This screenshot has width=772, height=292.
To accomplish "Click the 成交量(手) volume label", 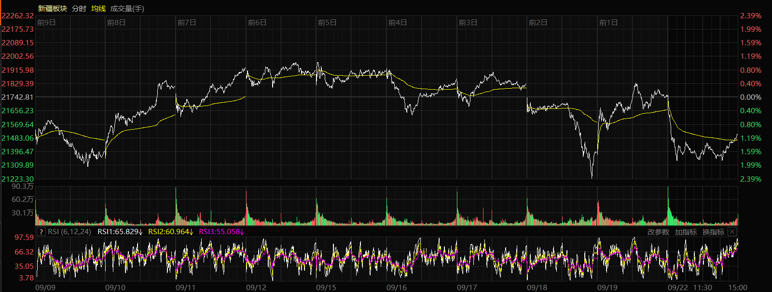I will (x=127, y=9).
